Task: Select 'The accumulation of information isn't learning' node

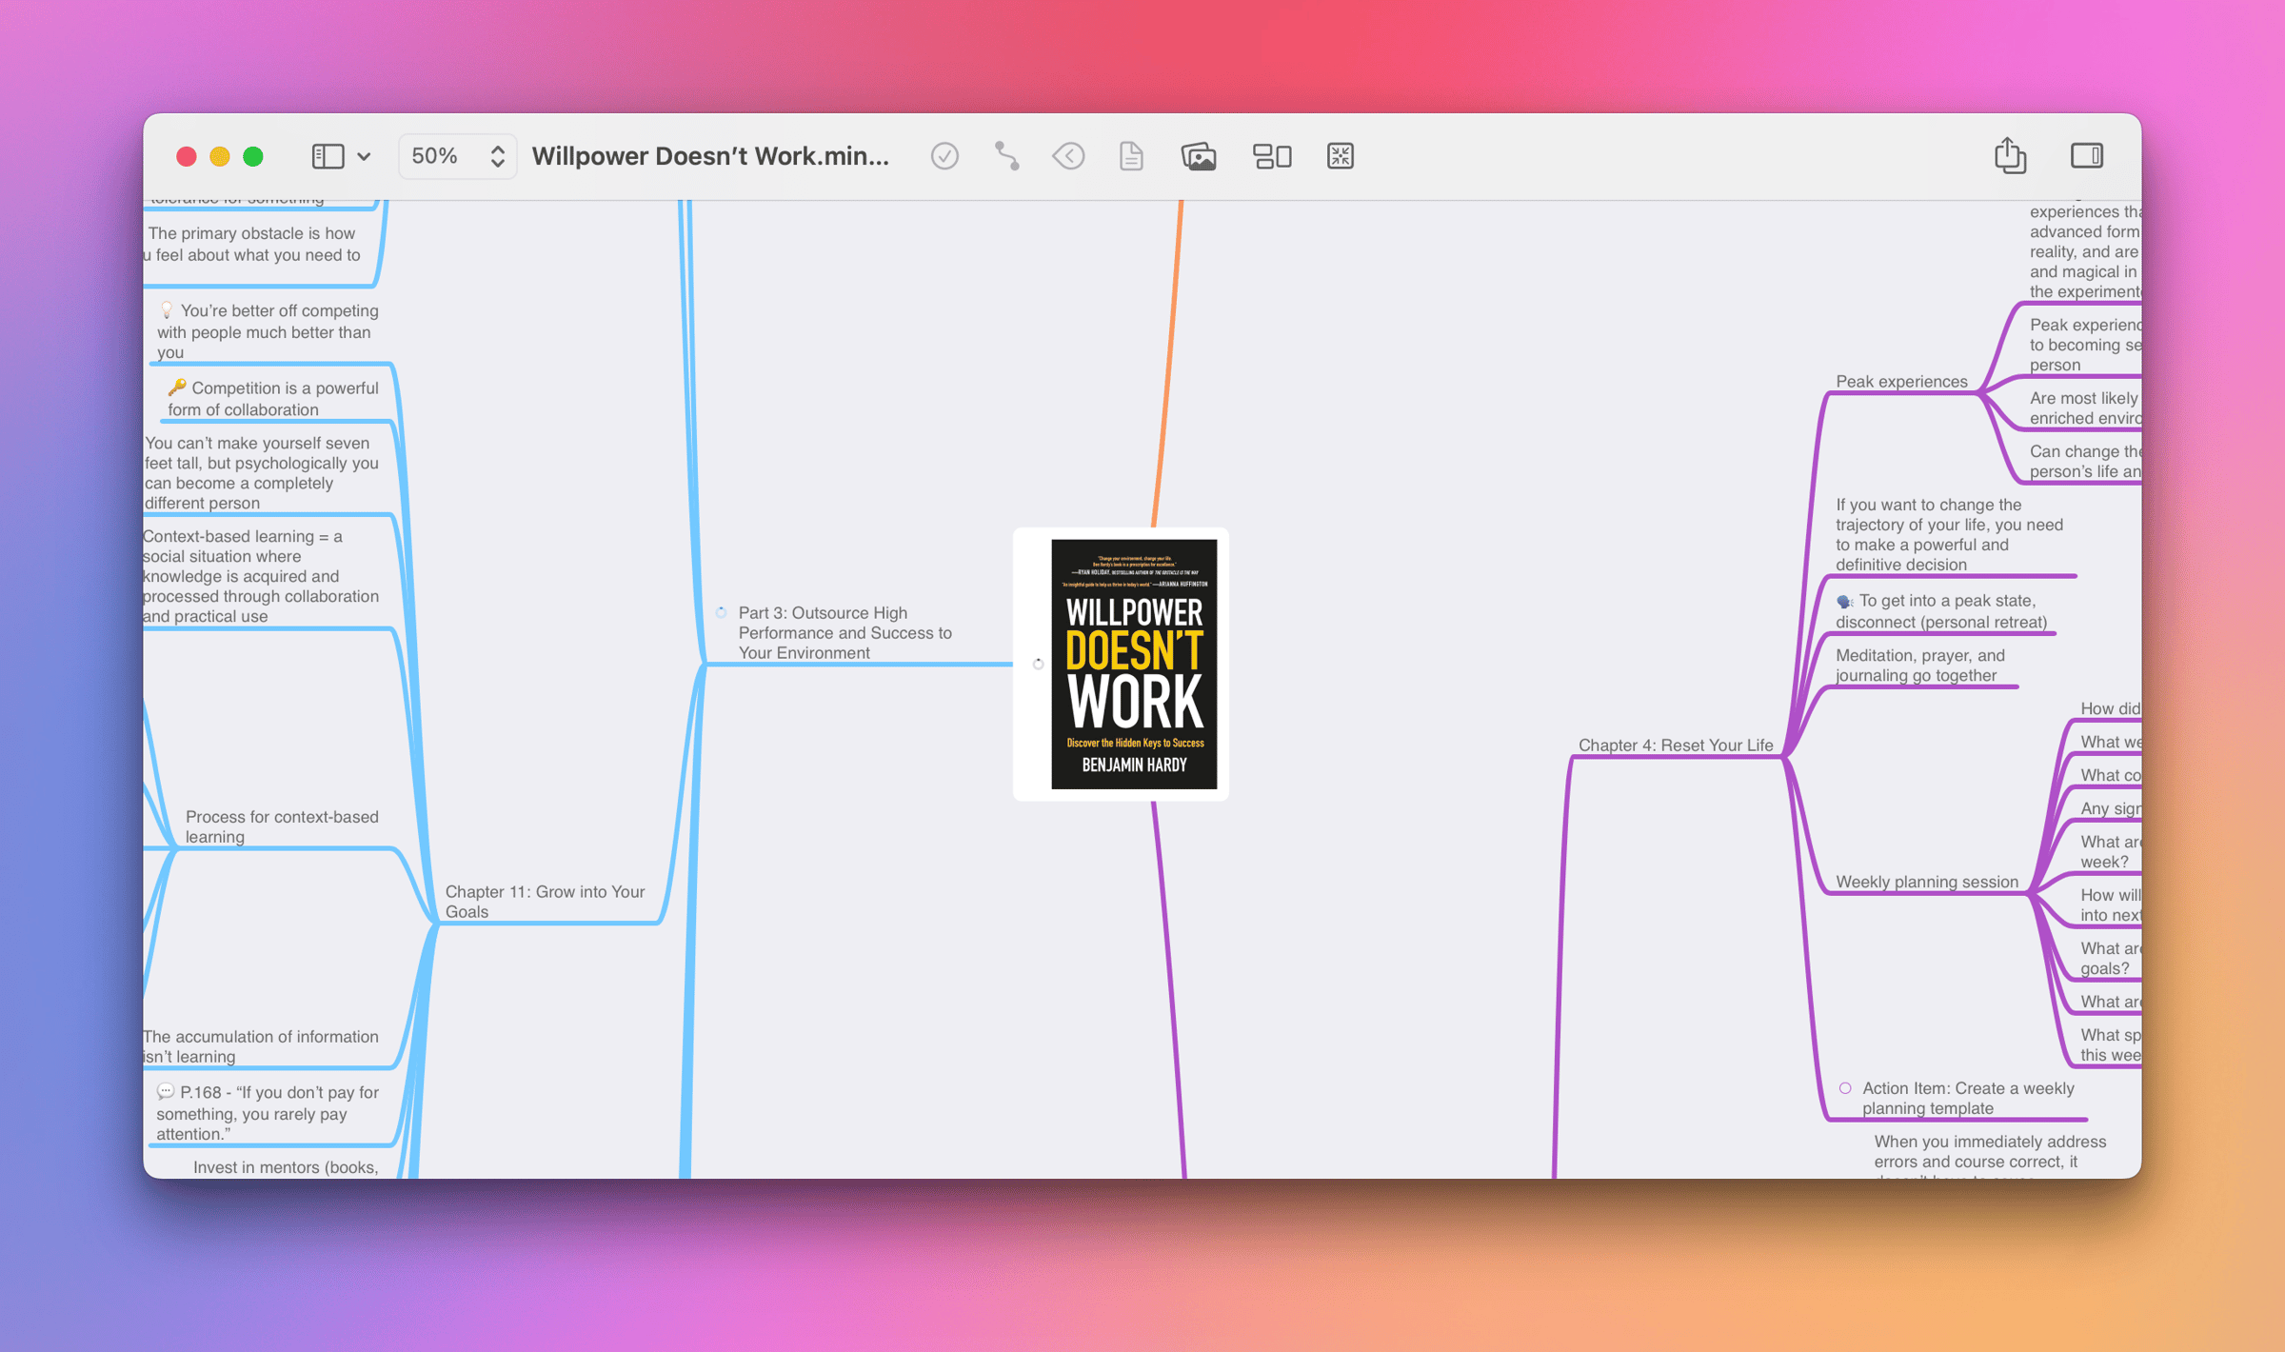Action: pos(261,1046)
